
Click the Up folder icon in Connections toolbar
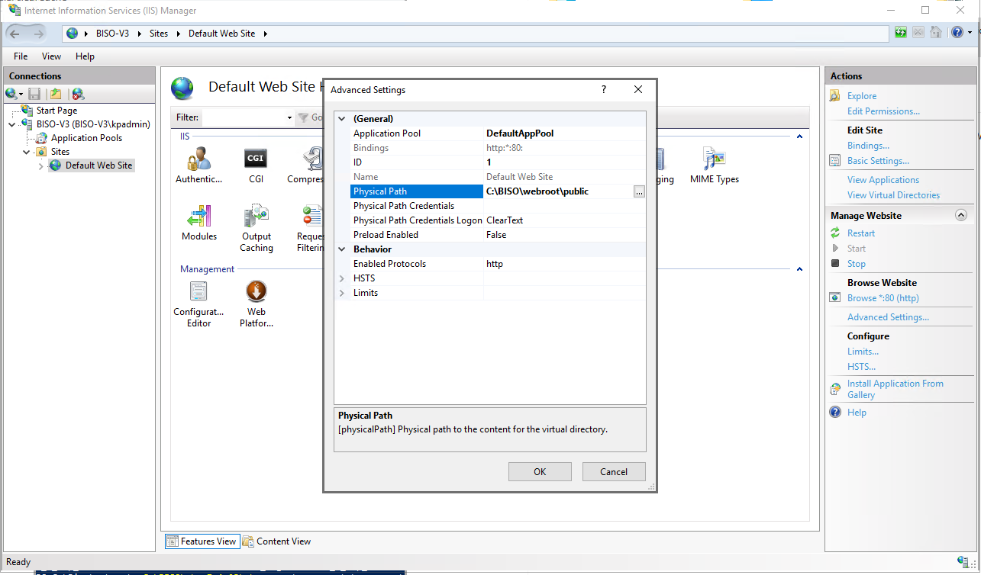tap(56, 94)
